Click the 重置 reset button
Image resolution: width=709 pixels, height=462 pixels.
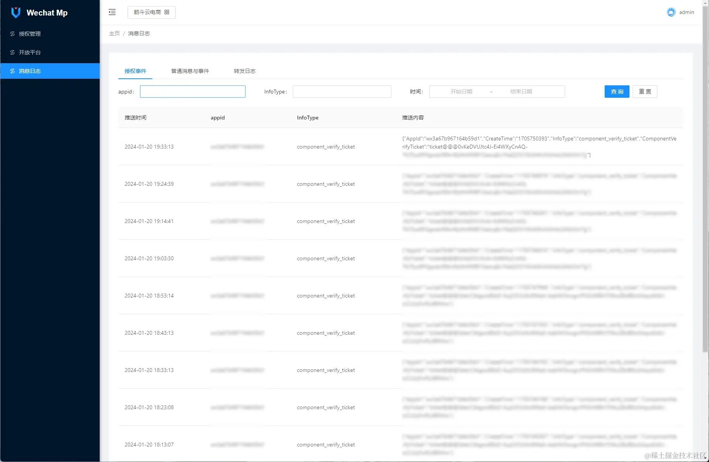645,92
